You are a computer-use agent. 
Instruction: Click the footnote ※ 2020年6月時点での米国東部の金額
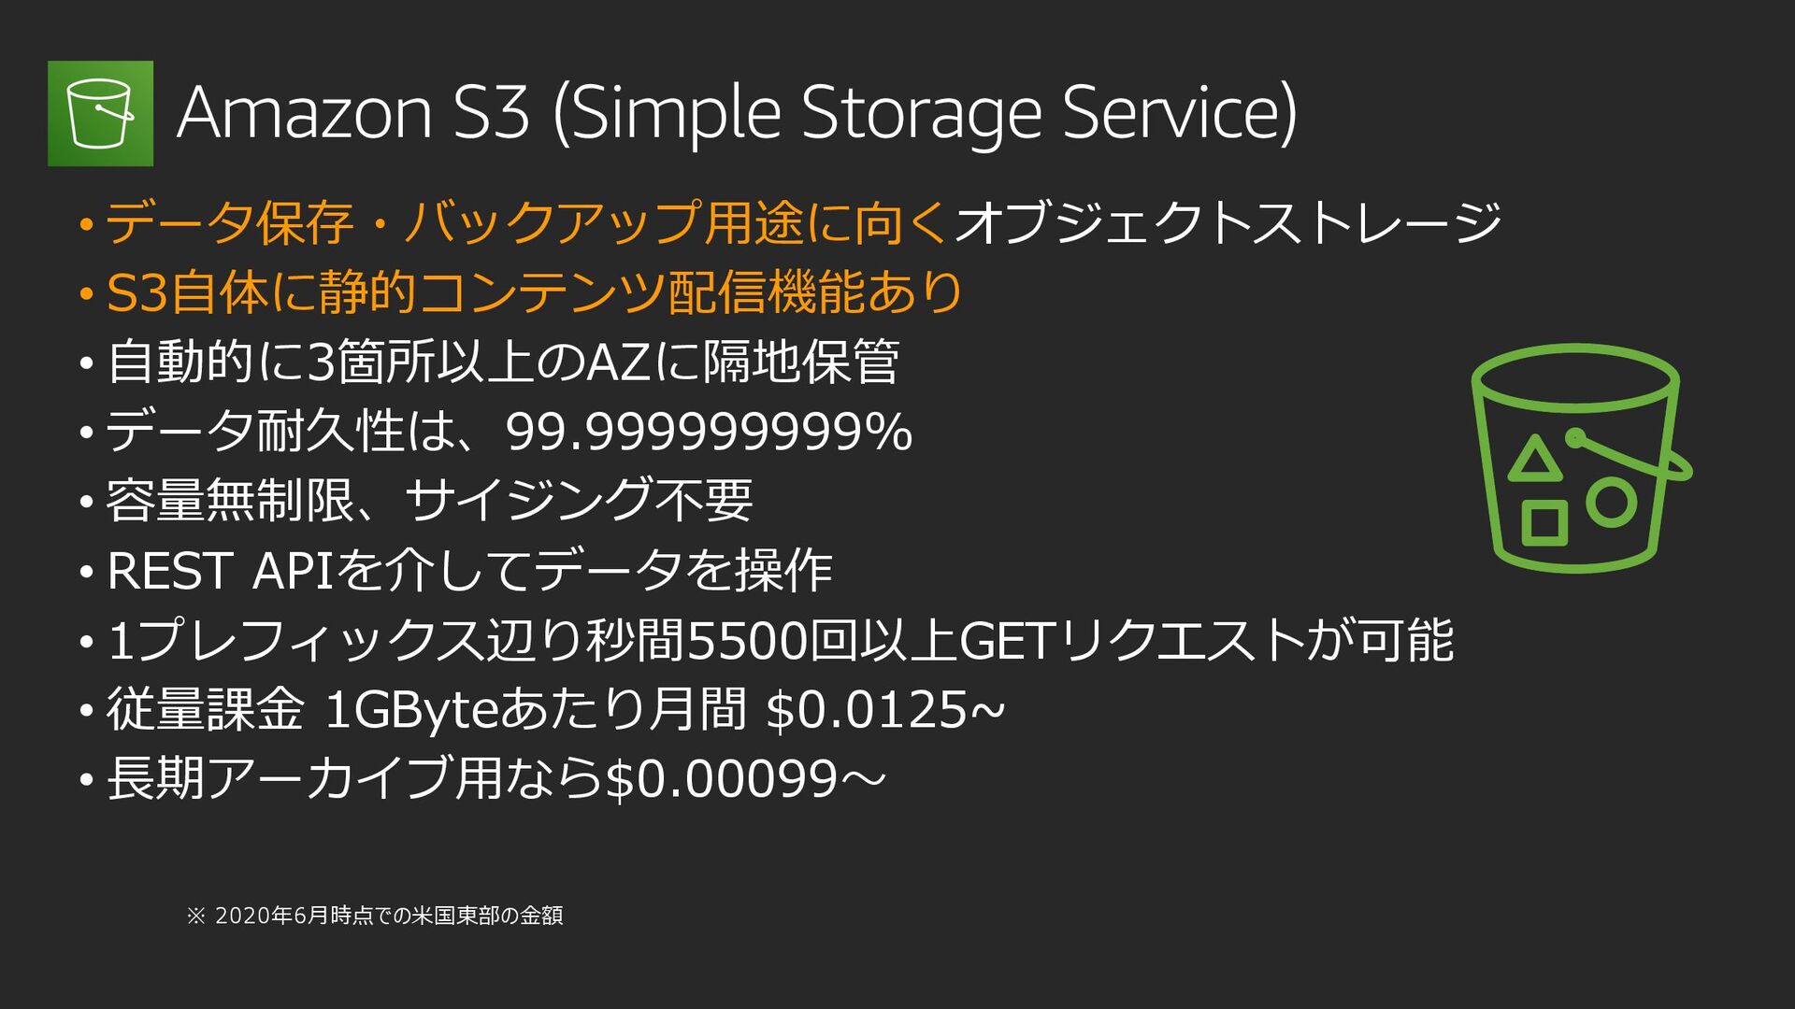pos(375,916)
